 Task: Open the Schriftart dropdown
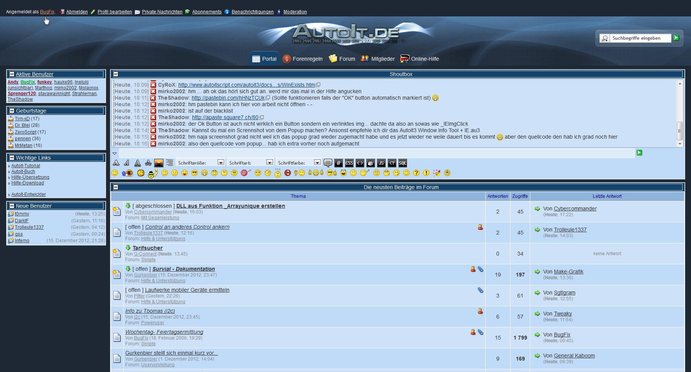[269, 163]
